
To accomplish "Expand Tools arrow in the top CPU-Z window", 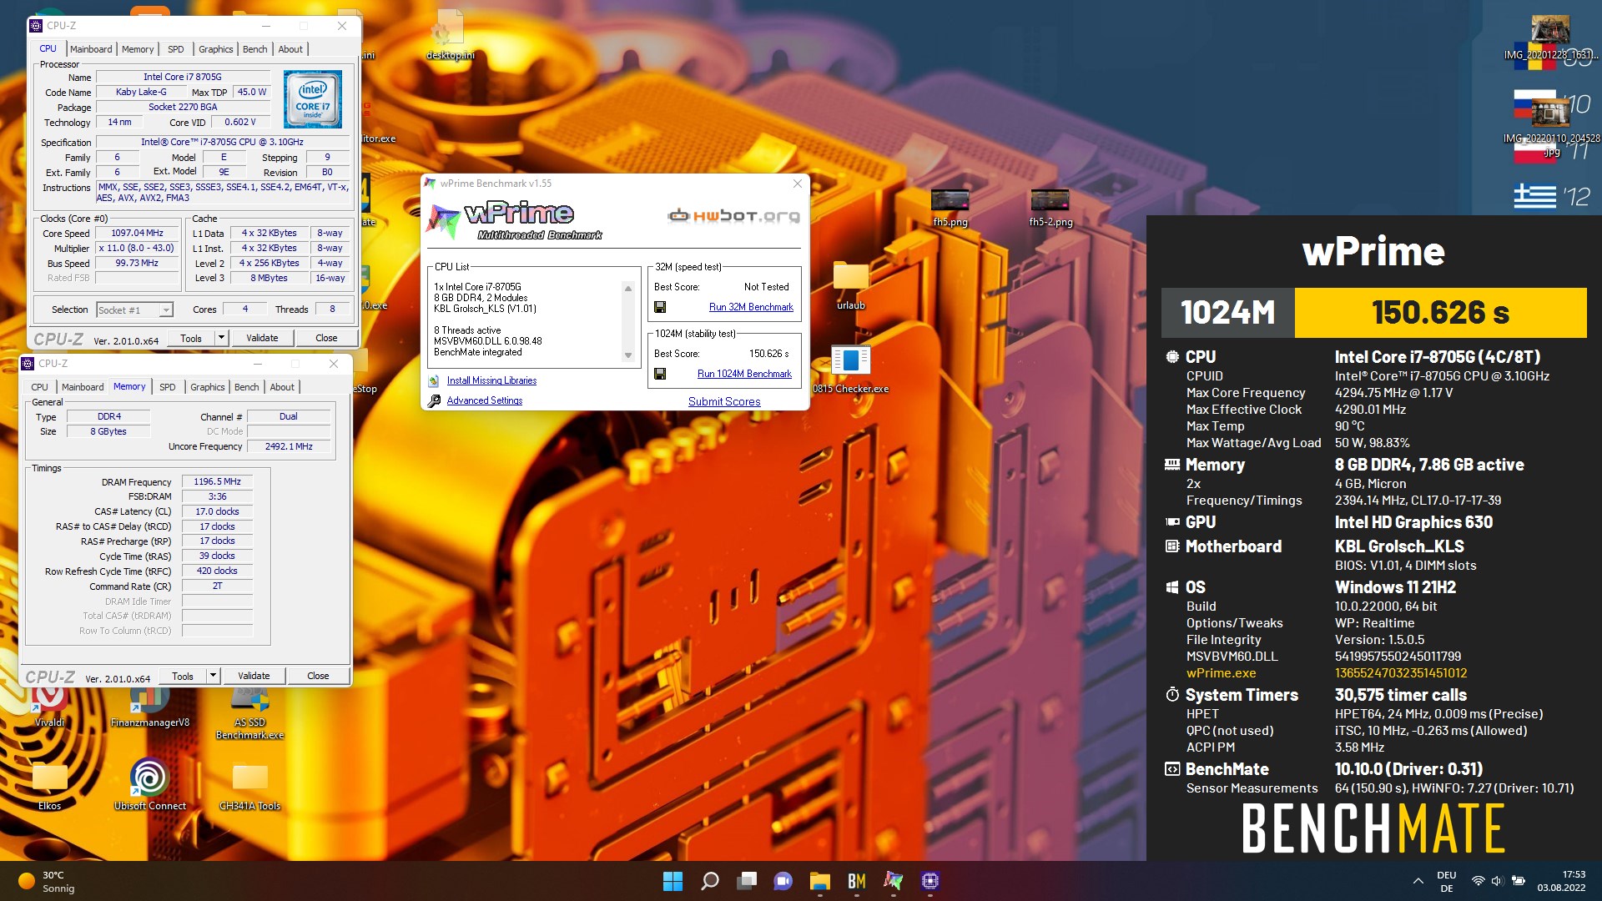I will coord(221,338).
